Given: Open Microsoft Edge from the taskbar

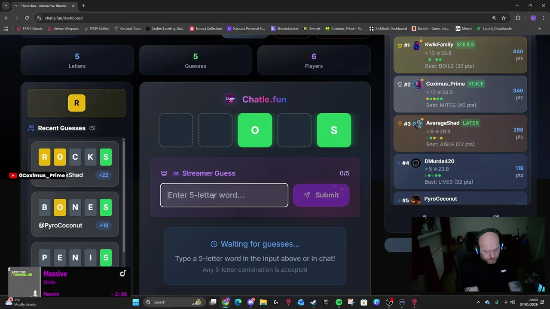Looking at the screenshot, I should click(x=238, y=302).
